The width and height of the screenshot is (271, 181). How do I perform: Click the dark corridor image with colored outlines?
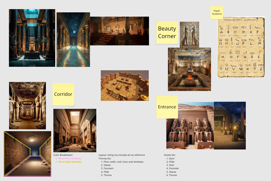click(x=27, y=154)
